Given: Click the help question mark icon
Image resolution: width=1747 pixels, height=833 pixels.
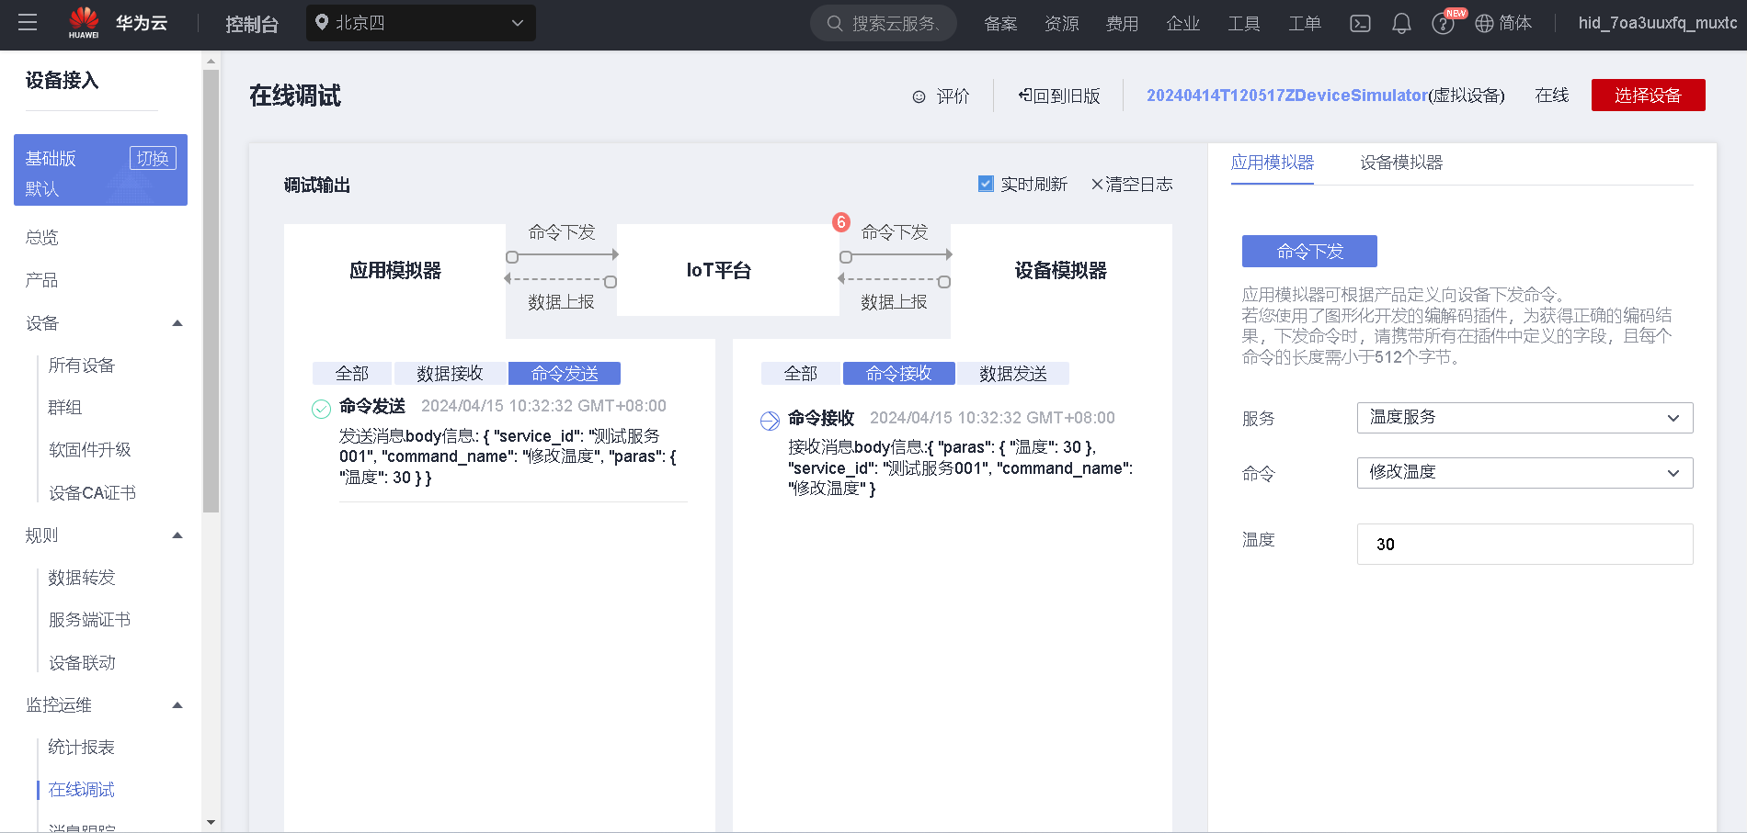Looking at the screenshot, I should tap(1442, 24).
